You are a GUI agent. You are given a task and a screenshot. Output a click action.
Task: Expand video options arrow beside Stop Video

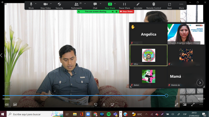coord(51,4)
